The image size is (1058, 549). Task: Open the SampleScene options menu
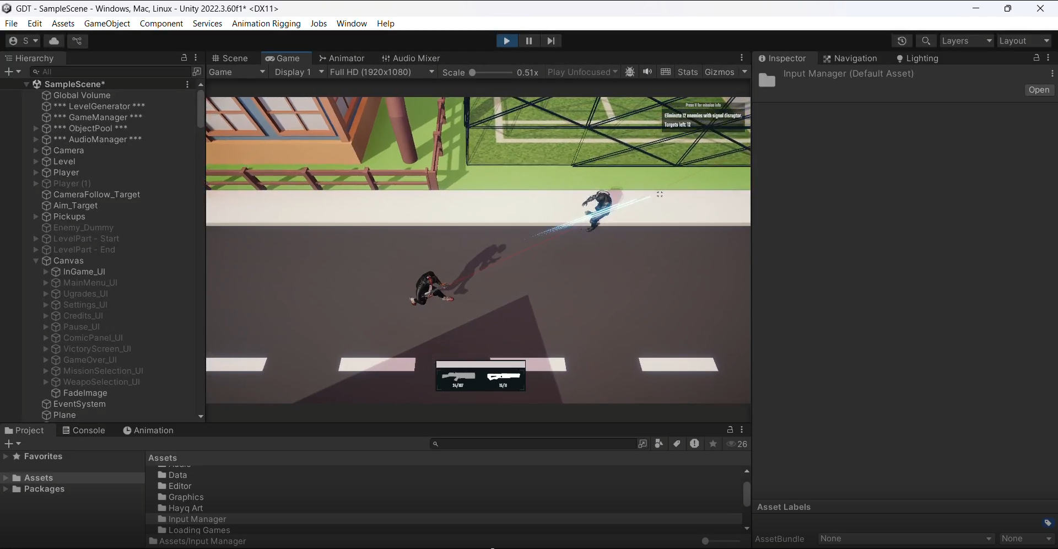[x=187, y=84]
